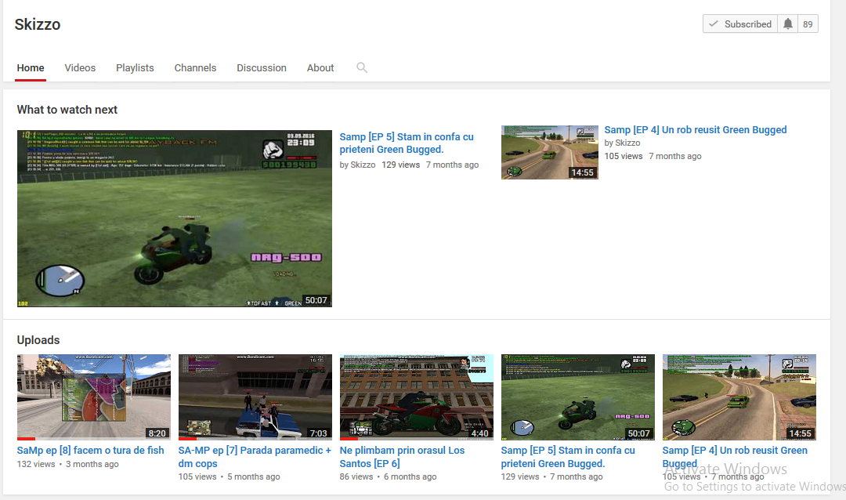Click '129 views' beside featured video

click(401, 165)
